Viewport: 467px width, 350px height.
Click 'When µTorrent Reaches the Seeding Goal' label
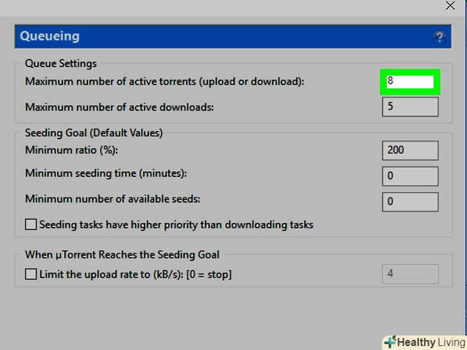click(122, 254)
